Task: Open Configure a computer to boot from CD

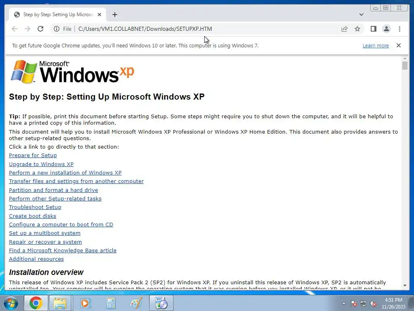Action: 61,224
